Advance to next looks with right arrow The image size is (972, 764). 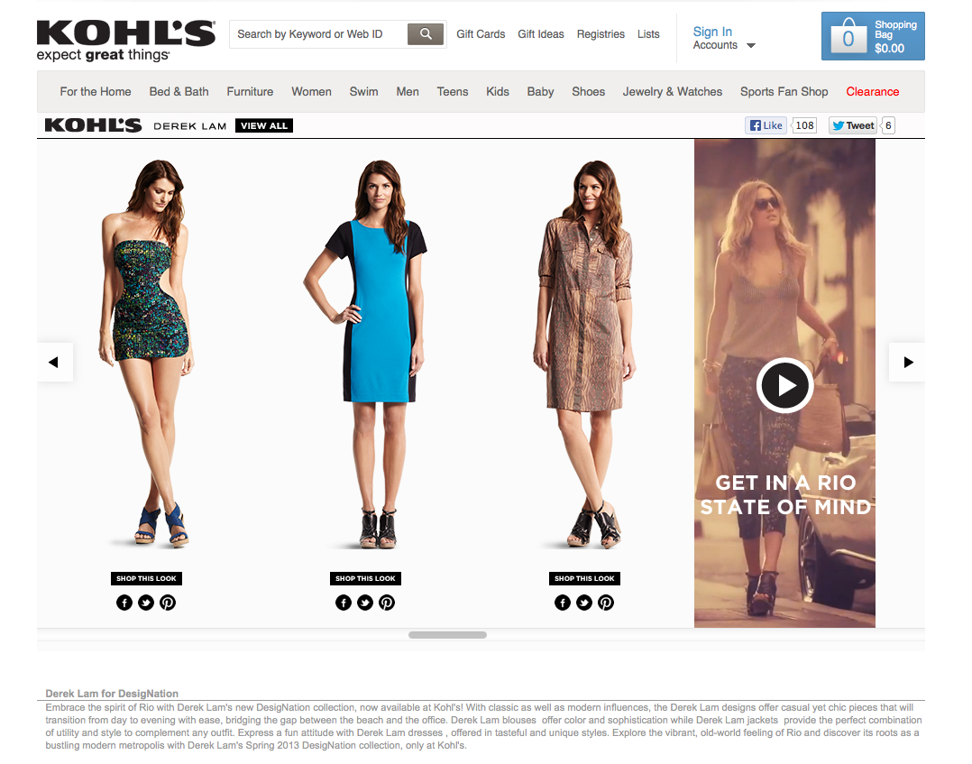907,363
